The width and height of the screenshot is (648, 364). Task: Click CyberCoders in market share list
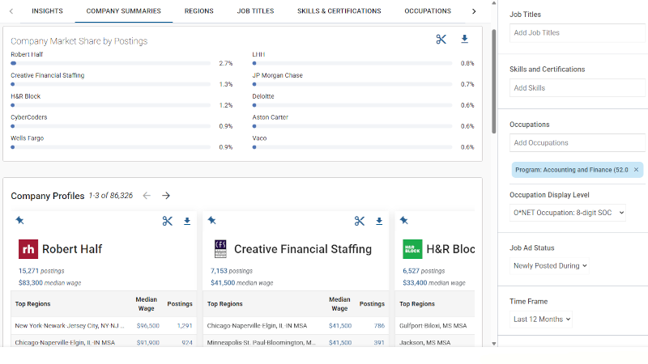(29, 117)
